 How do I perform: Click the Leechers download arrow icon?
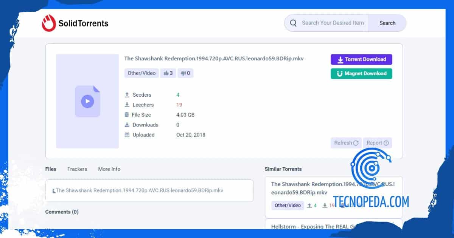tap(127, 105)
